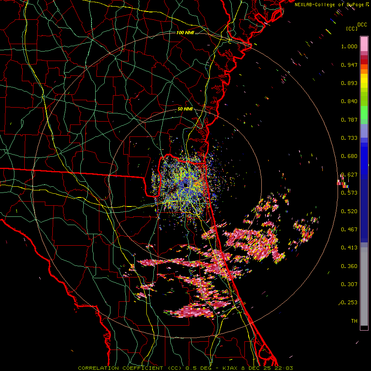Click the 0.573 scale value
Image resolution: width=371 pixels, height=371 pixels.
coord(349,193)
